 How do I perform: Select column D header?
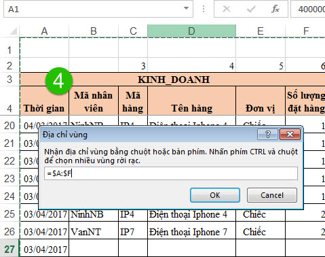[191, 31]
